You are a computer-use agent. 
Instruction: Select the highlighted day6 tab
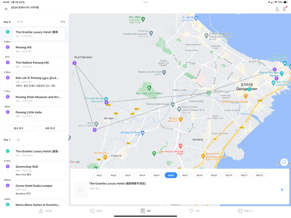pyautogui.click(x=171, y=175)
